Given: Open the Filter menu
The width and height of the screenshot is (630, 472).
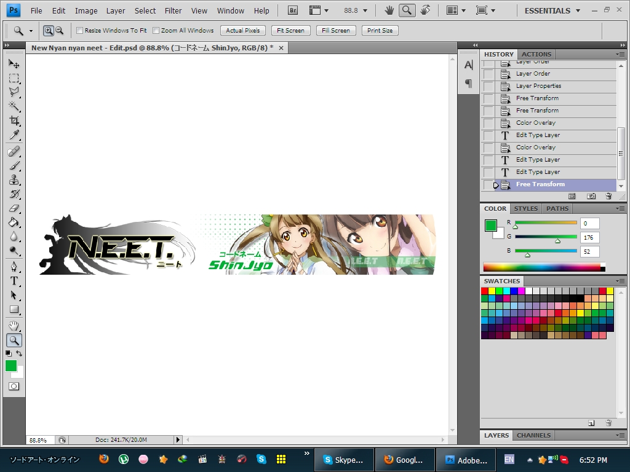Looking at the screenshot, I should (x=173, y=11).
